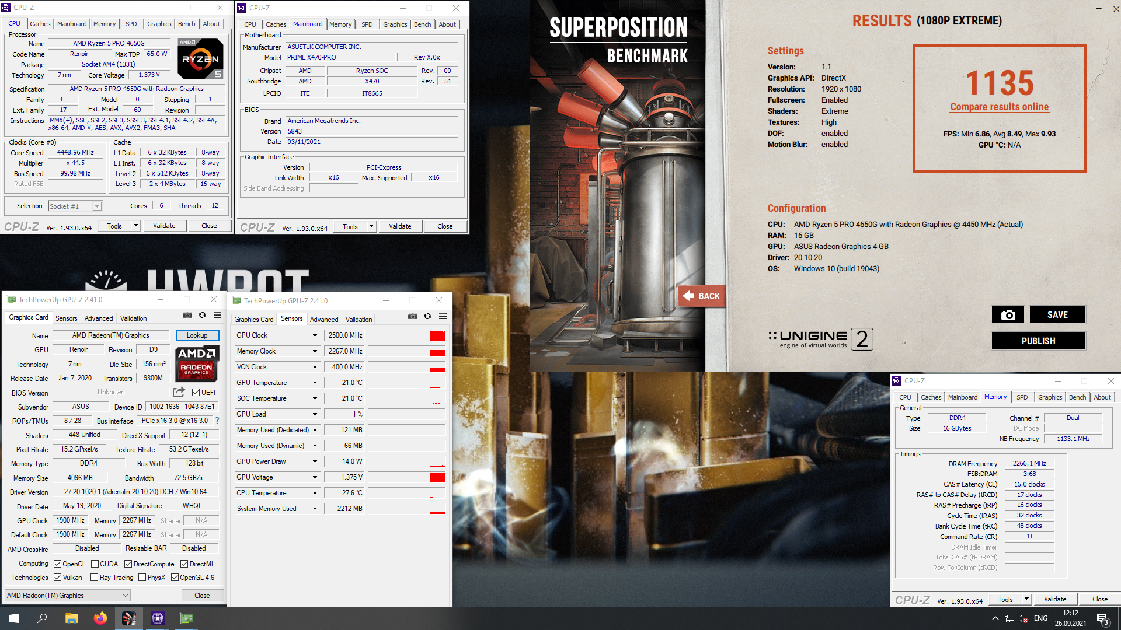The width and height of the screenshot is (1121, 630).
Task: Toggle the OpenCL checkbox
Action: coord(58,564)
